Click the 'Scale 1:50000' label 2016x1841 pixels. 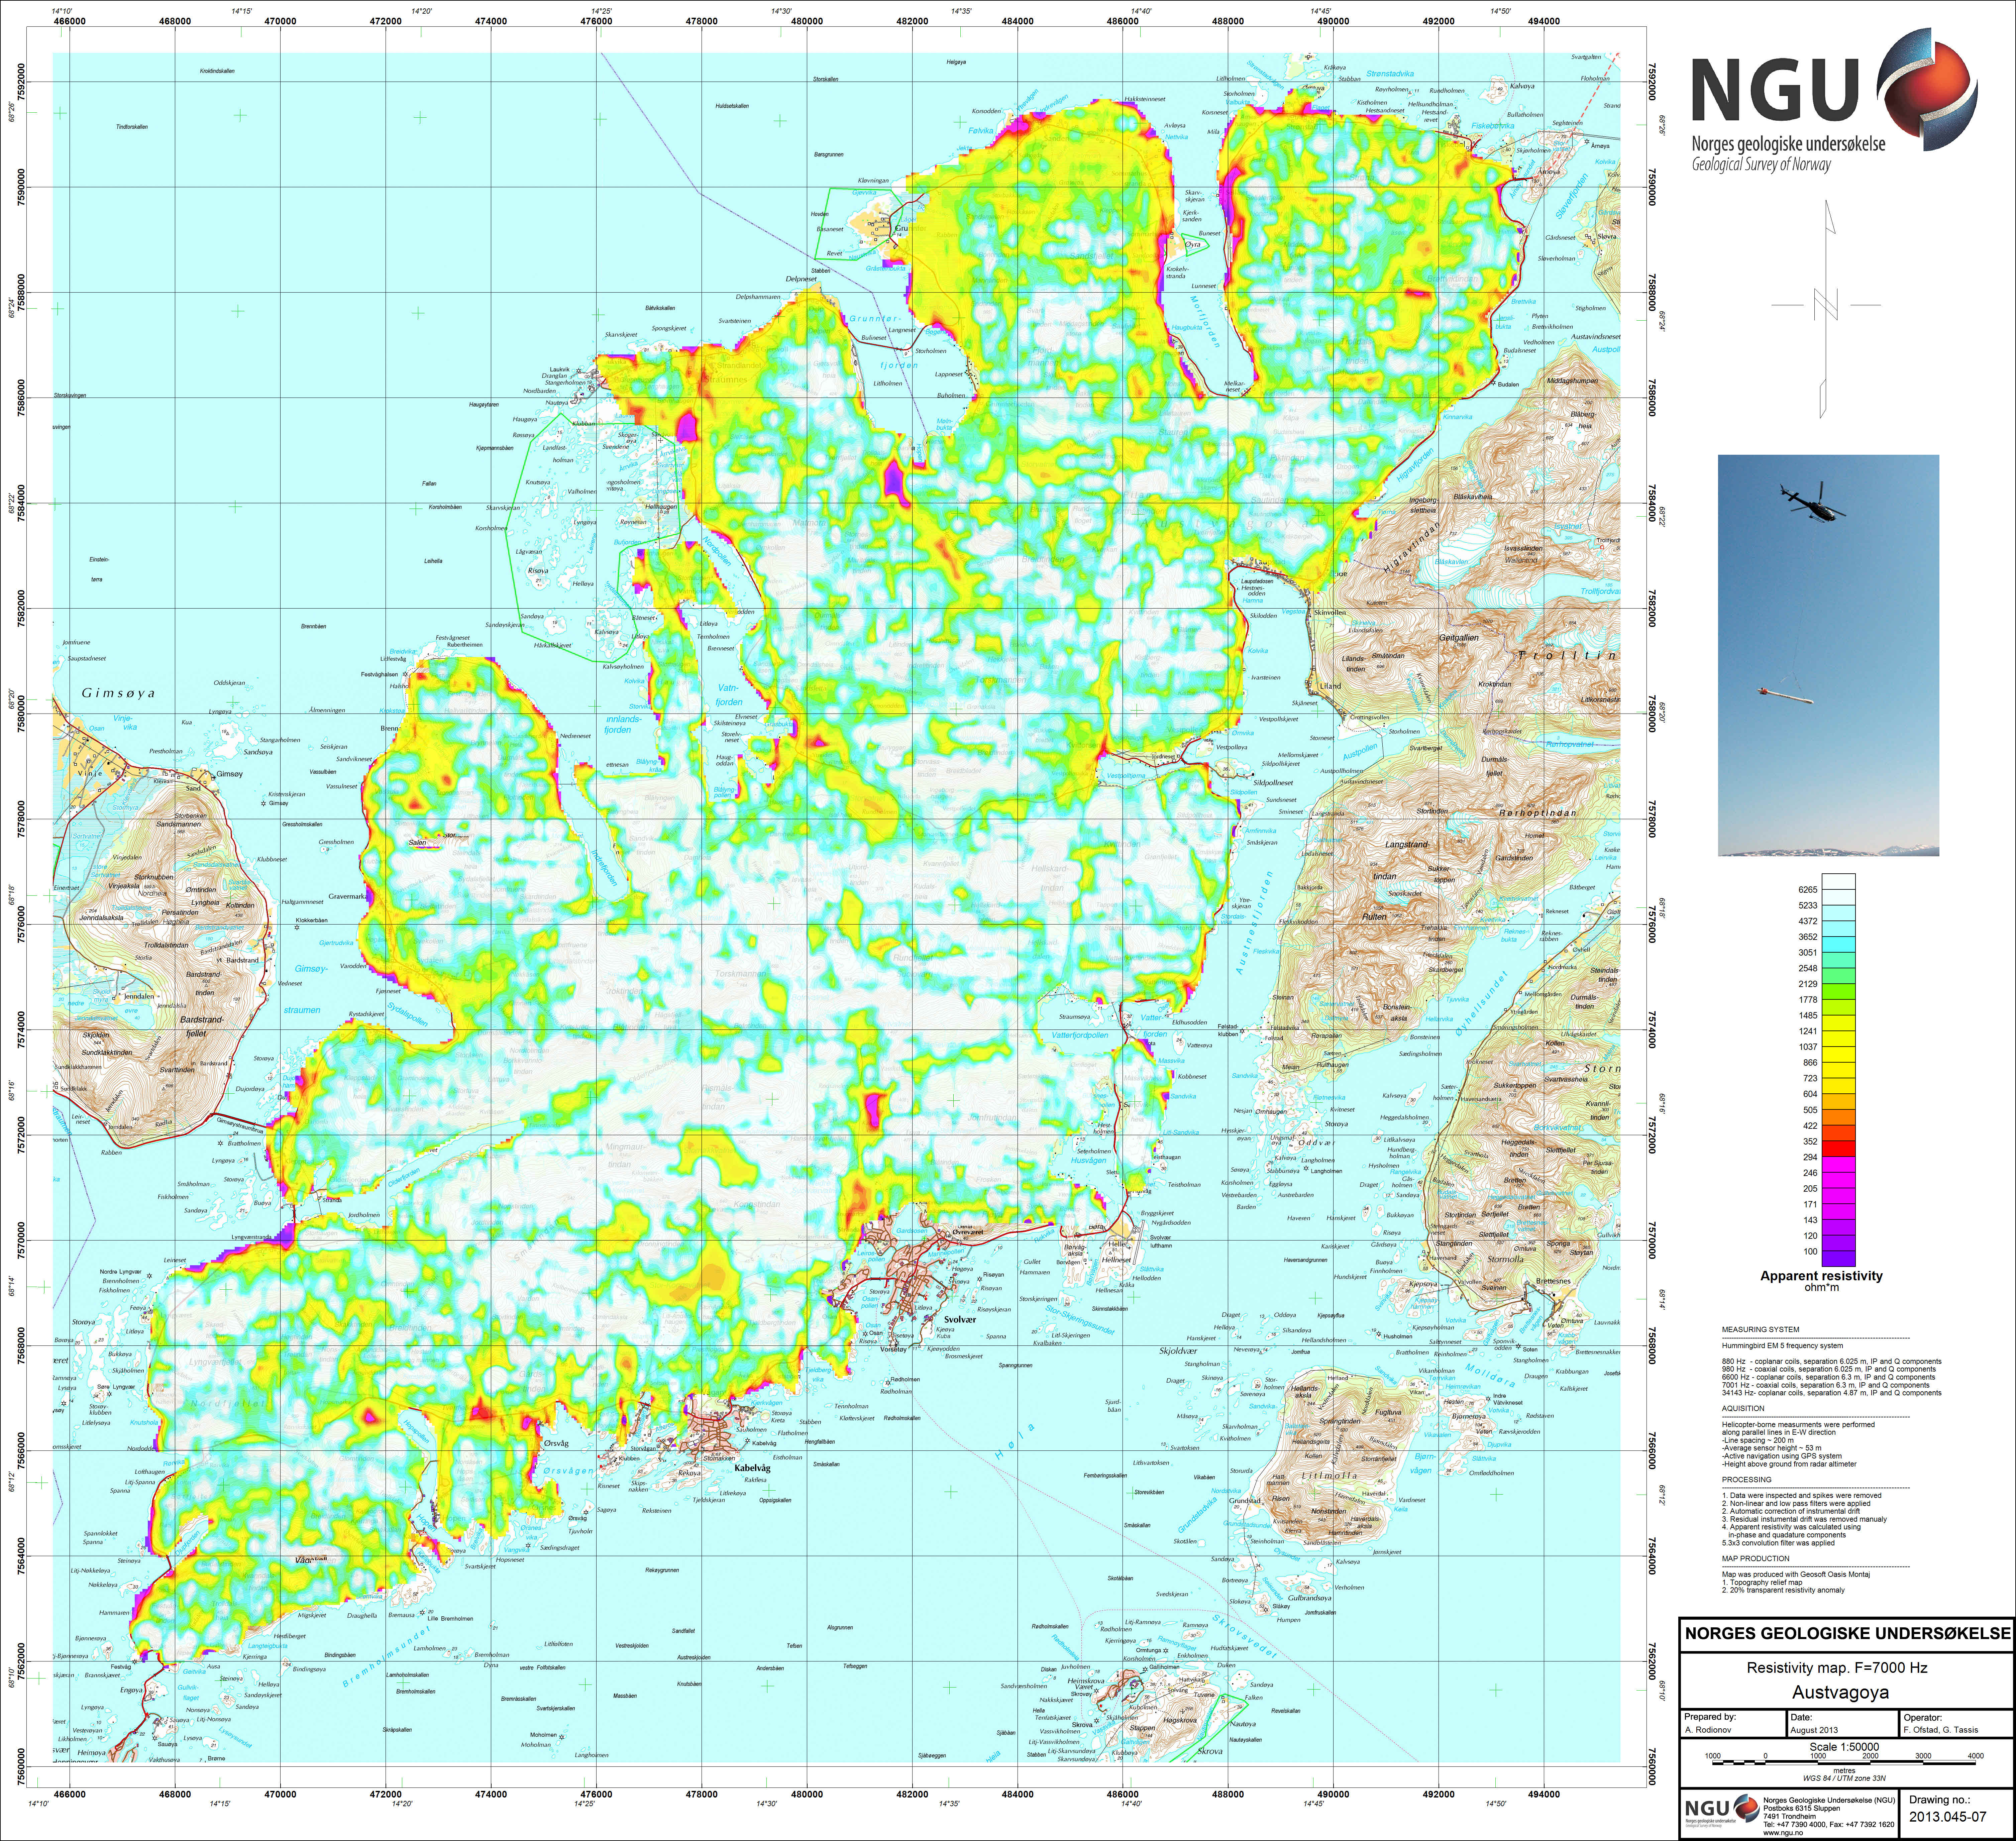coord(1845,1747)
